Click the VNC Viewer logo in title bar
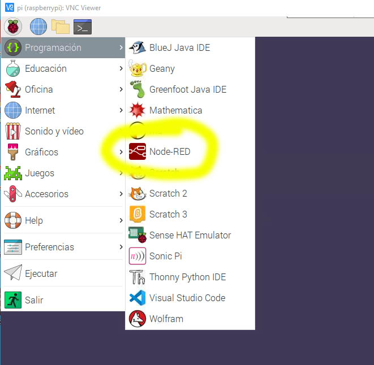Screen dimensions: 374x365 (x=10, y=7)
